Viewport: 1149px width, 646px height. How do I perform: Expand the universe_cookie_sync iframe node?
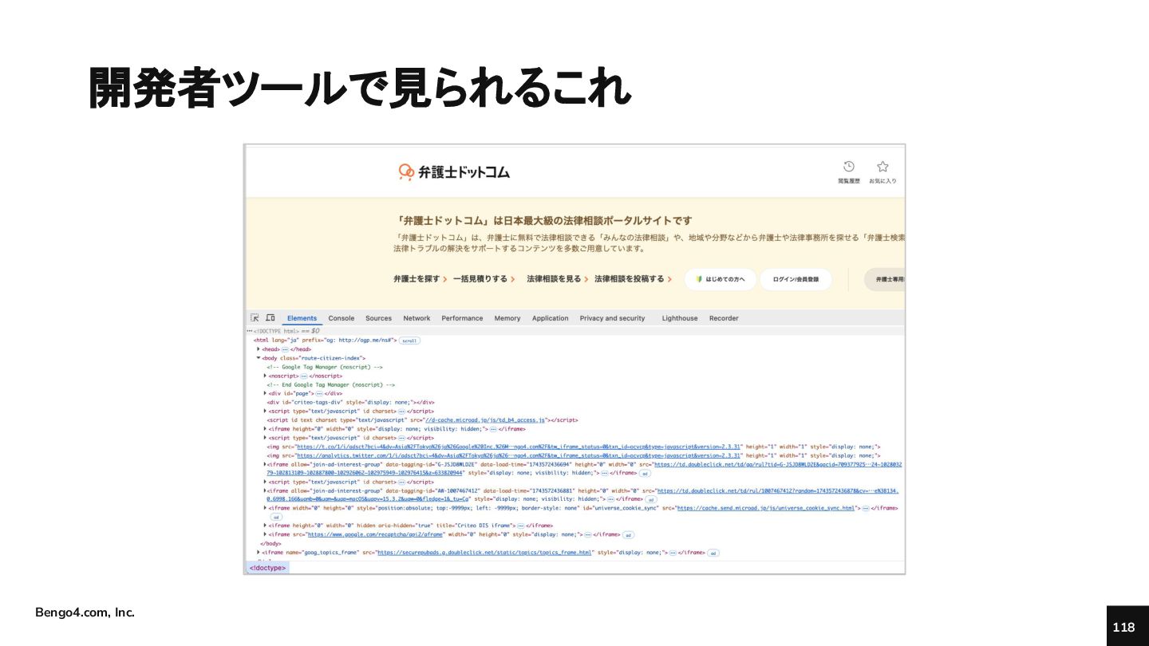(265, 508)
